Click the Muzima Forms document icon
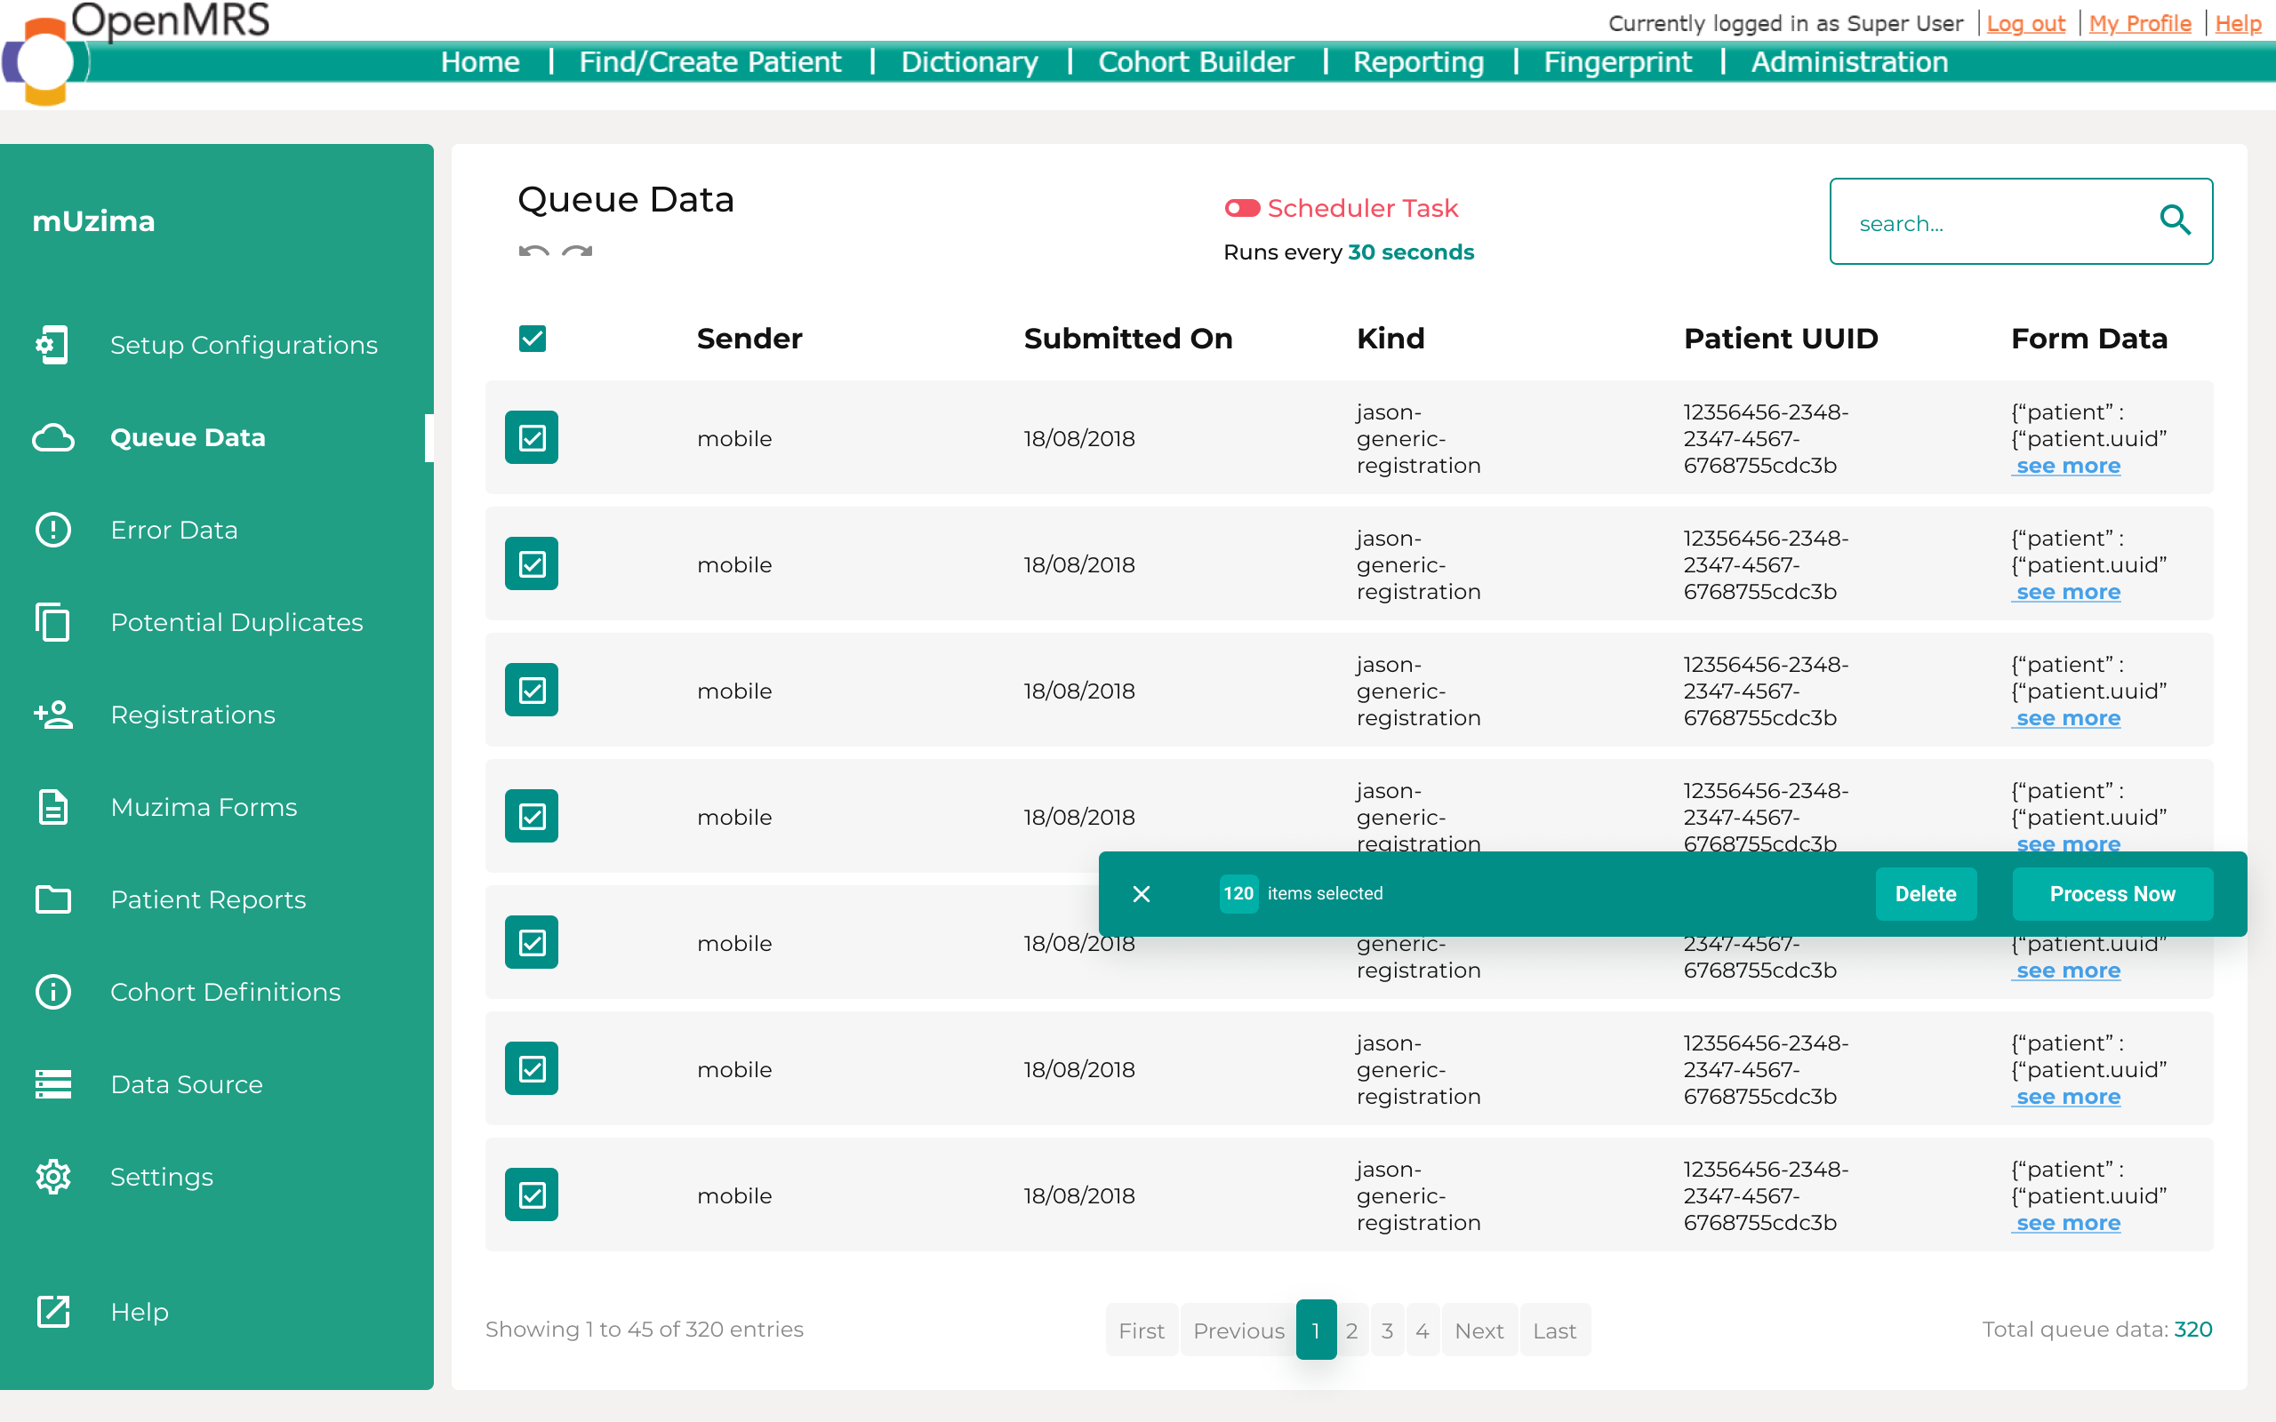 coord(52,807)
